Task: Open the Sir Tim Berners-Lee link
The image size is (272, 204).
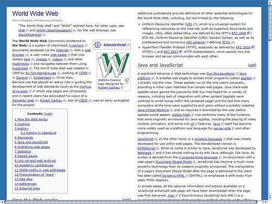Action: (41, 73)
